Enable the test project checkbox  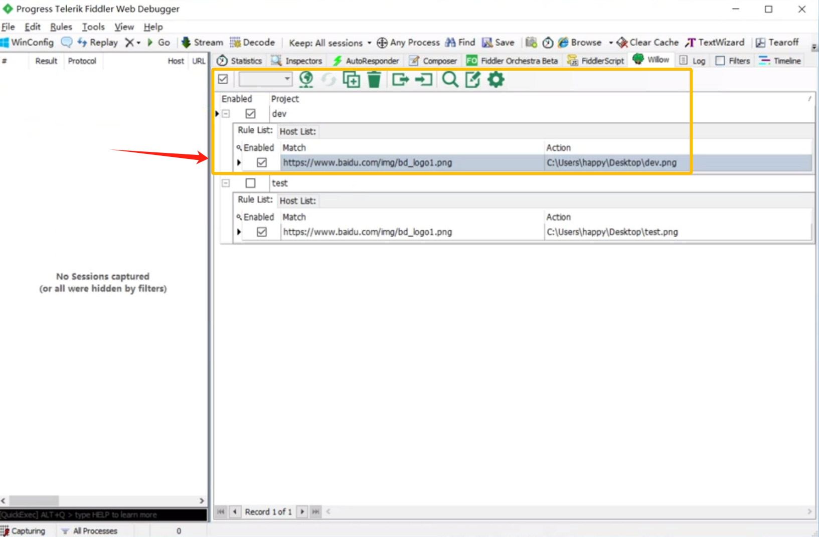250,183
